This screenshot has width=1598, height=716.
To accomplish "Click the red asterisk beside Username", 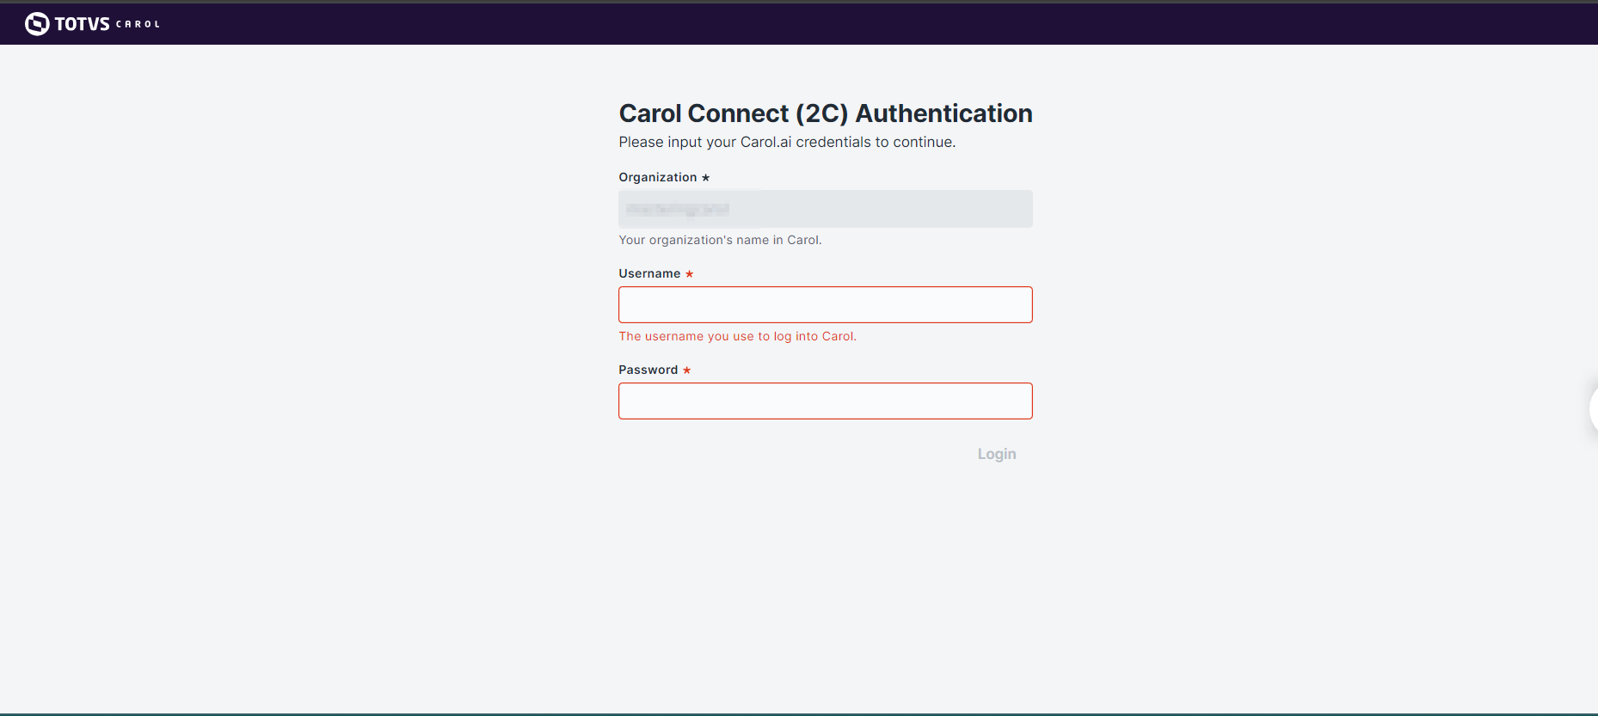I will (690, 274).
